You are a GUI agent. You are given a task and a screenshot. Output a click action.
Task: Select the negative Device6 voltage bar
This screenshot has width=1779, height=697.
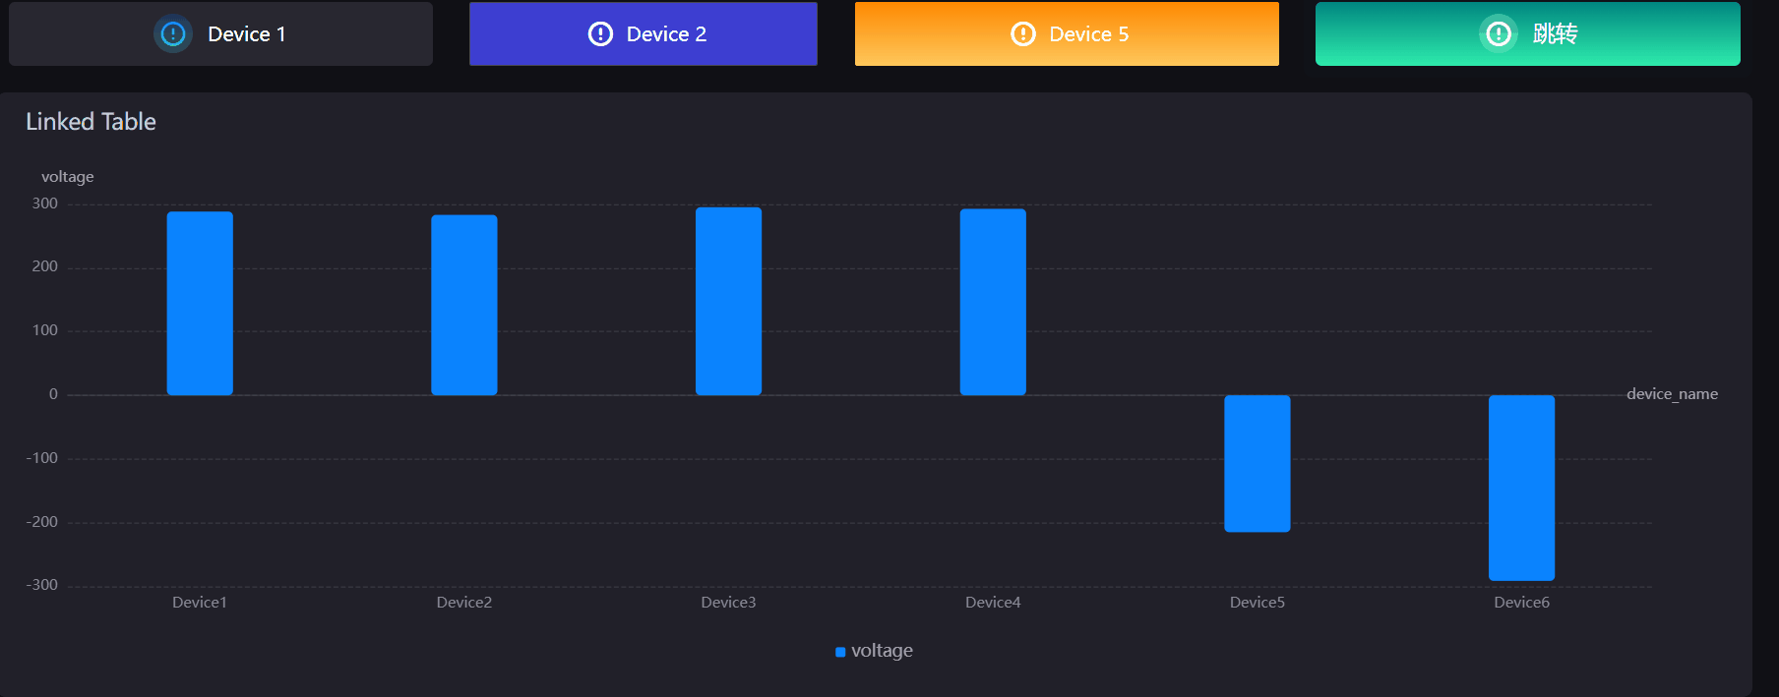tap(1521, 488)
